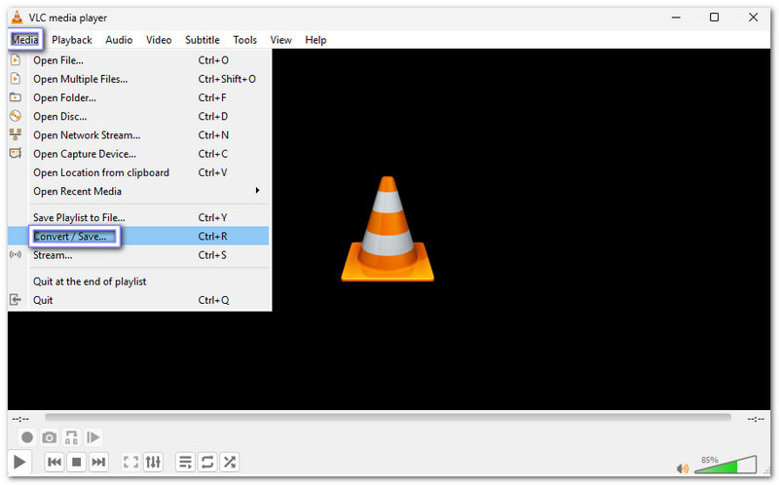Mute audio via the speaker icon

coord(683,468)
